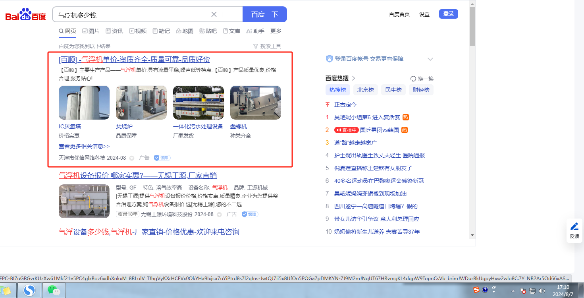Select the 网页 tab
The image size is (584, 298).
tap(67, 31)
